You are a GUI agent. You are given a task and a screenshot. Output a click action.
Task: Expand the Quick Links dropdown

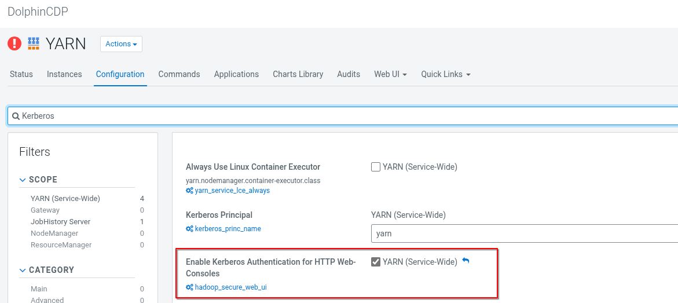445,74
